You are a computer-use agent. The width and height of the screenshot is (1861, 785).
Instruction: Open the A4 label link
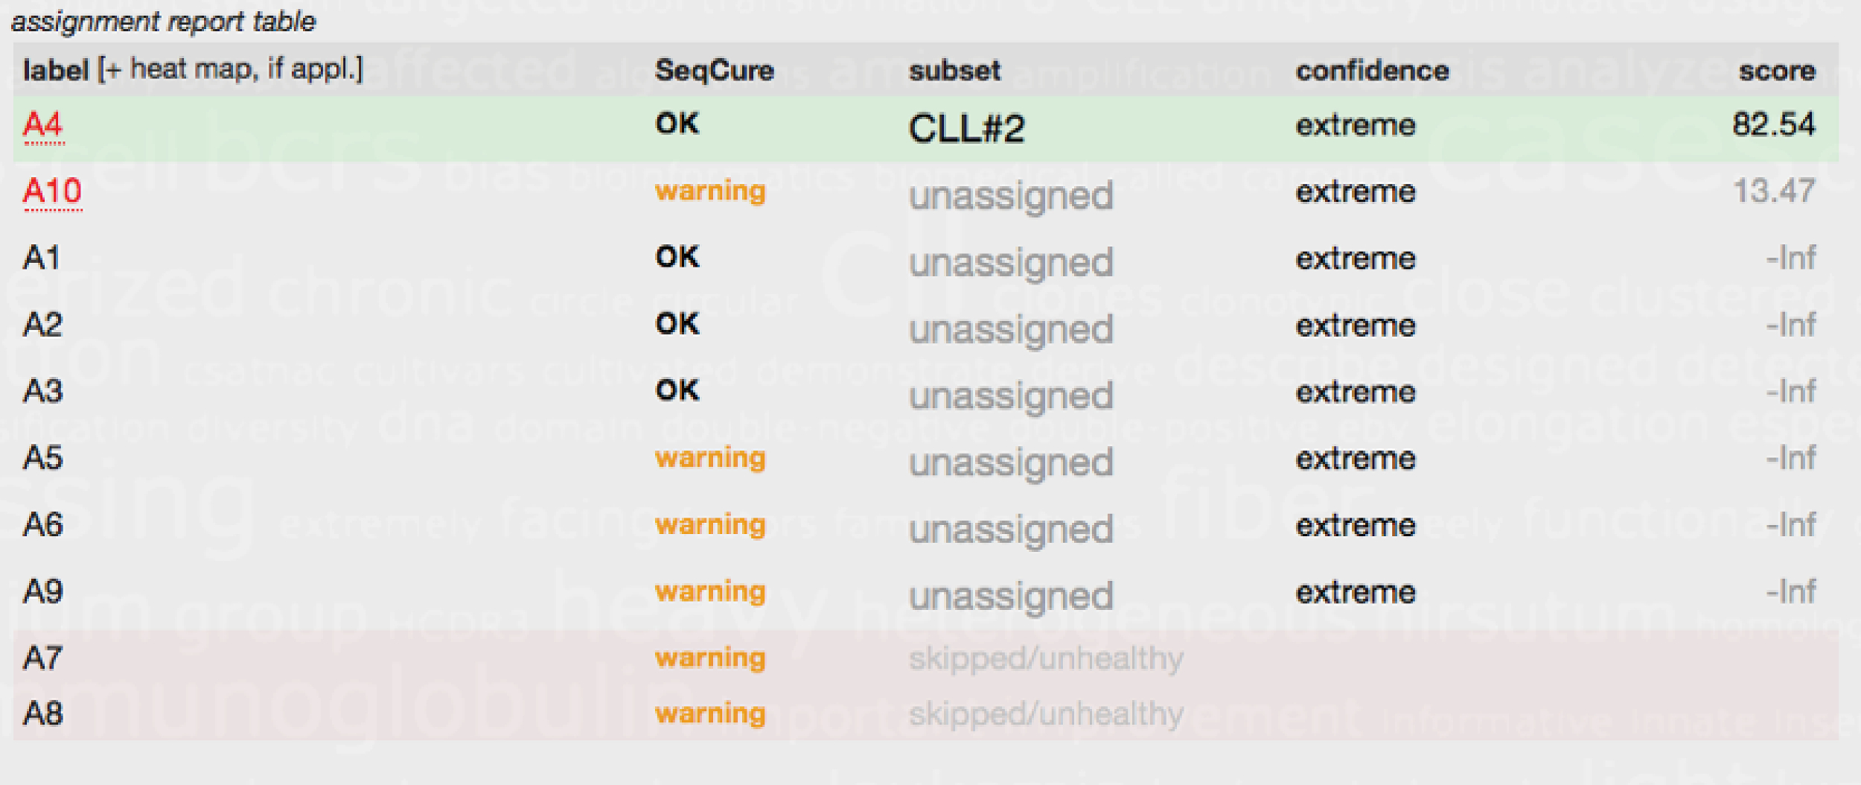pyautogui.click(x=43, y=125)
